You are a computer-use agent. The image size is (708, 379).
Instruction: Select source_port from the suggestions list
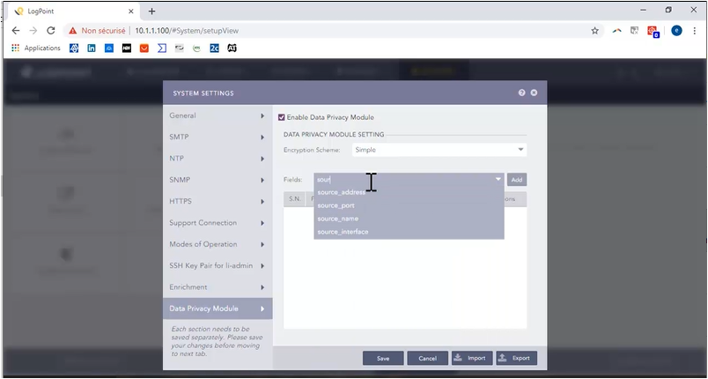tap(336, 205)
